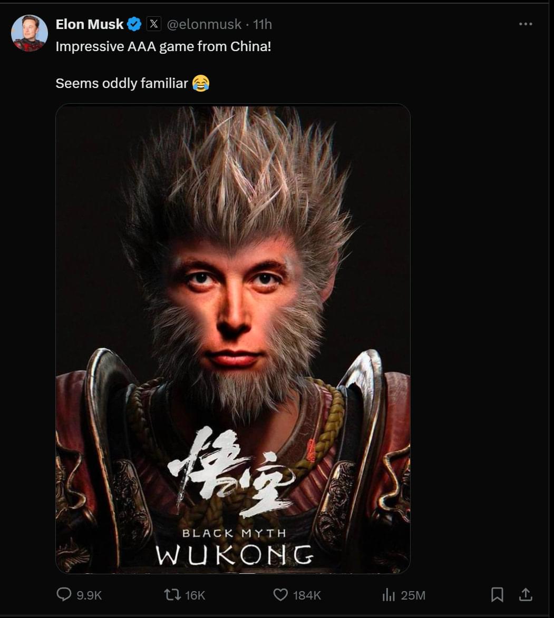
Task: Click the blue verified checkmark badge
Action: coord(134,24)
